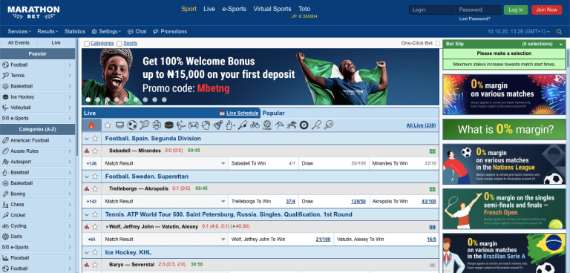This screenshot has width=570, height=273.
Task: Open the Results menu
Action: (x=48, y=32)
